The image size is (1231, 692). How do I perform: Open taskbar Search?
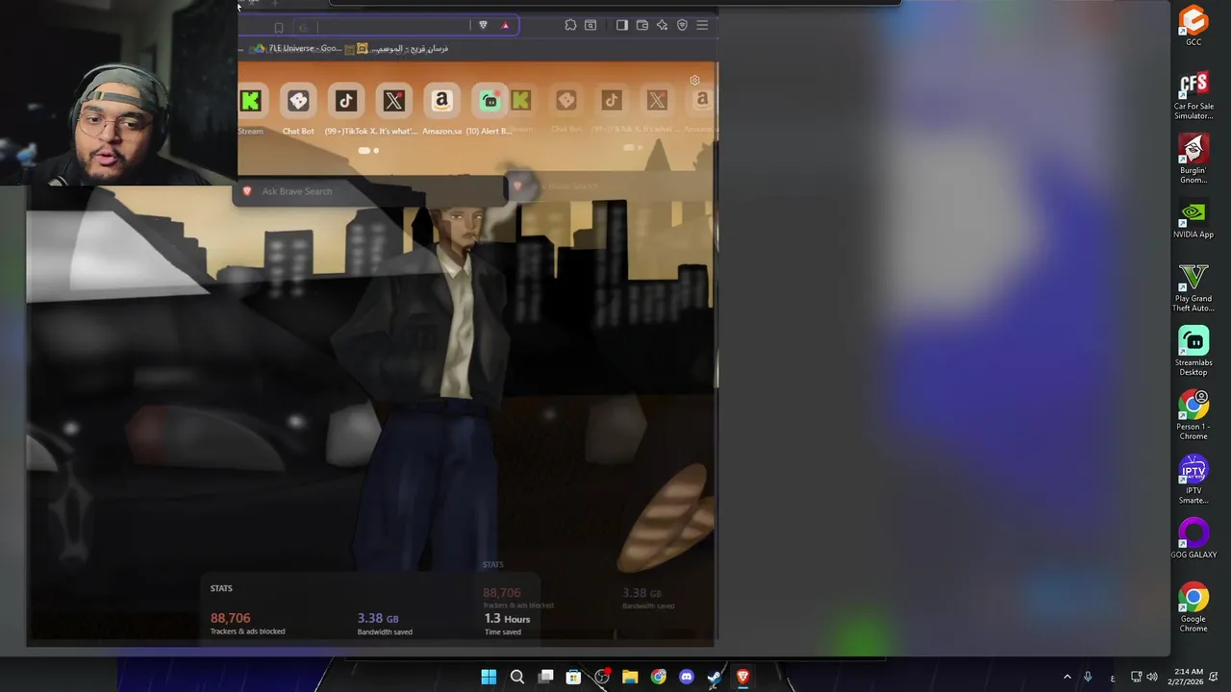tap(516, 677)
